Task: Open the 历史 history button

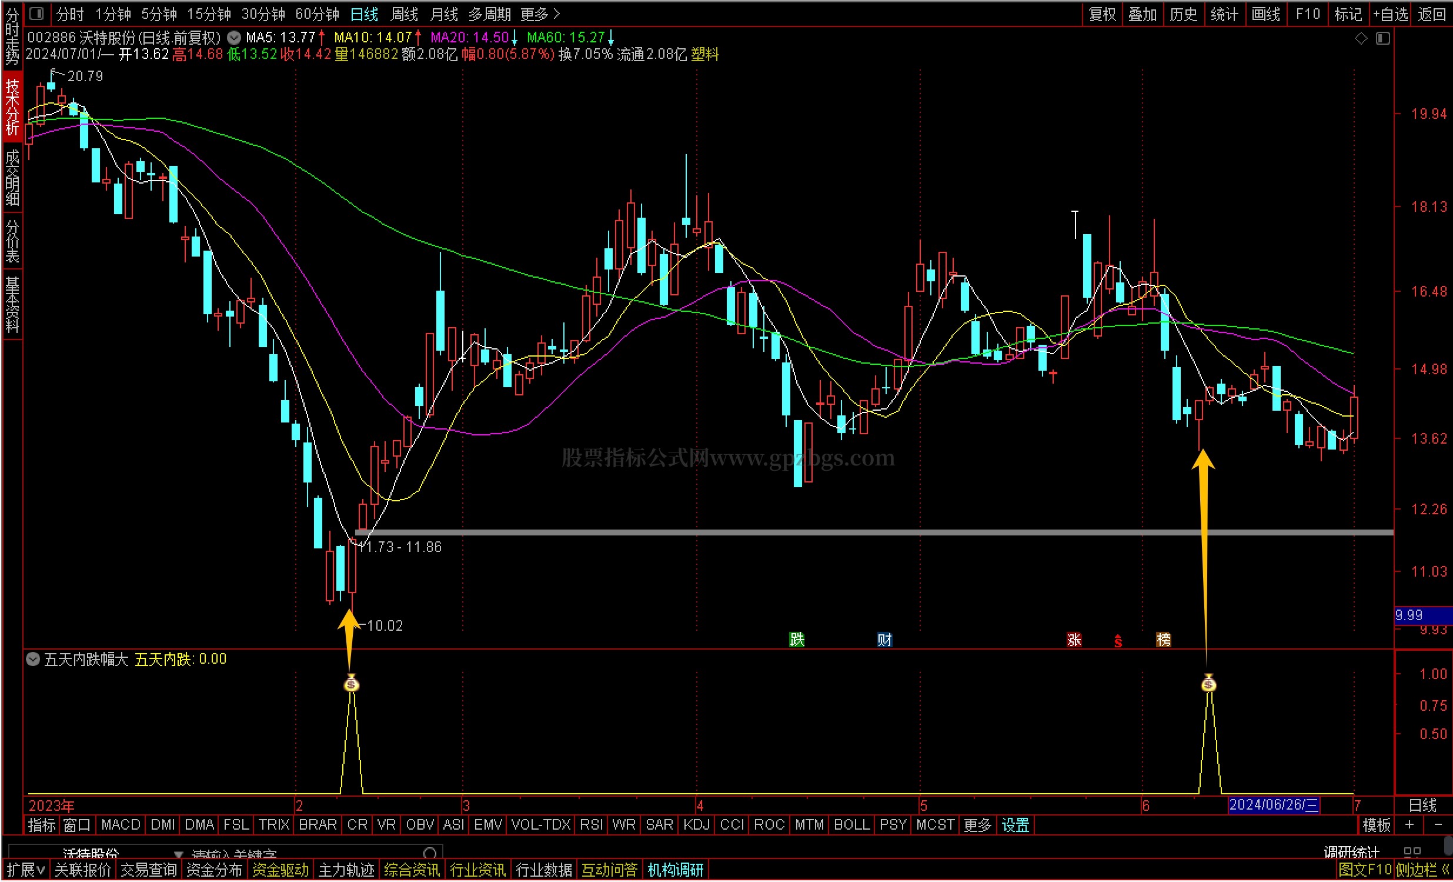Action: click(1184, 14)
